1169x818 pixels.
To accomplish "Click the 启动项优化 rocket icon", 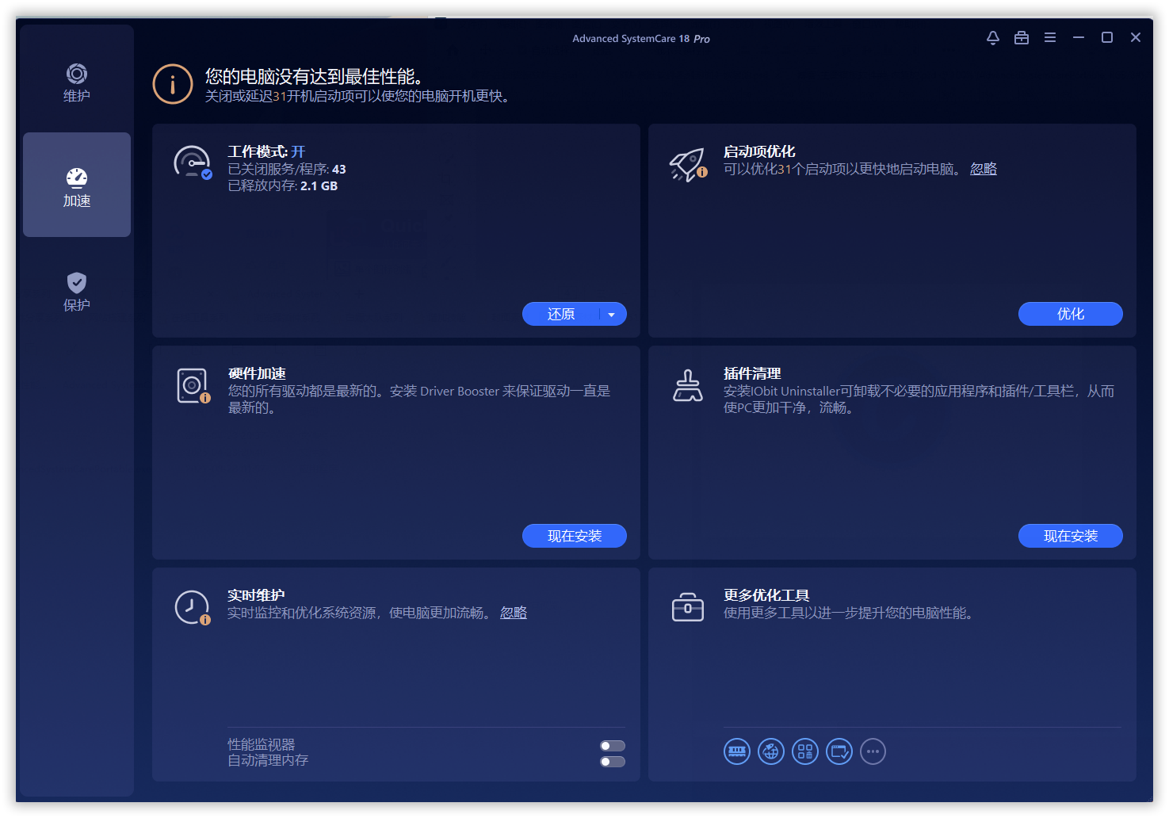I will [x=688, y=164].
